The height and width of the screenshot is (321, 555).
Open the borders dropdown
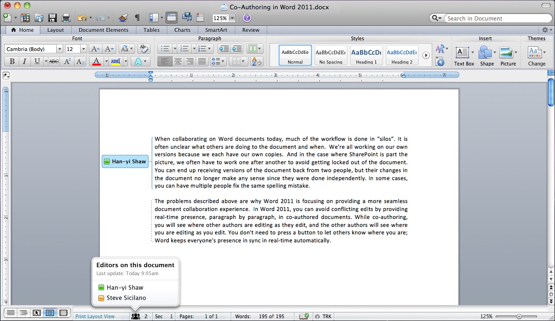point(239,61)
